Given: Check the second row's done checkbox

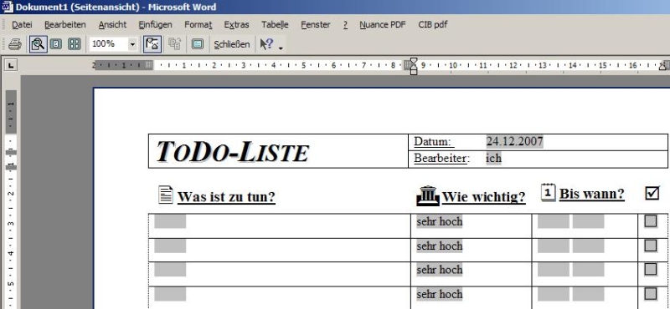Looking at the screenshot, I should 651,245.
